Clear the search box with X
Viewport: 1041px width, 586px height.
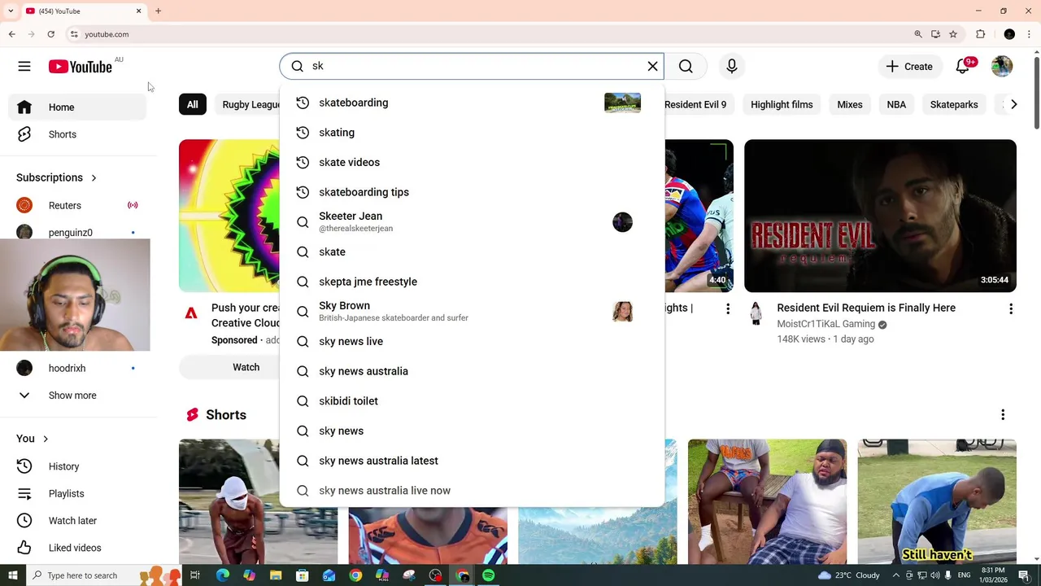[652, 67]
